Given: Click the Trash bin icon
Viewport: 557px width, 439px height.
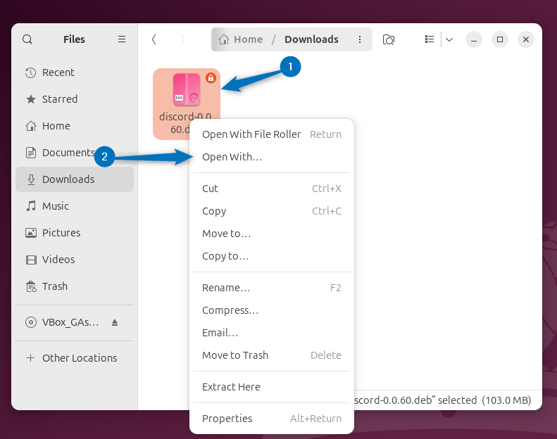Looking at the screenshot, I should coord(31,286).
